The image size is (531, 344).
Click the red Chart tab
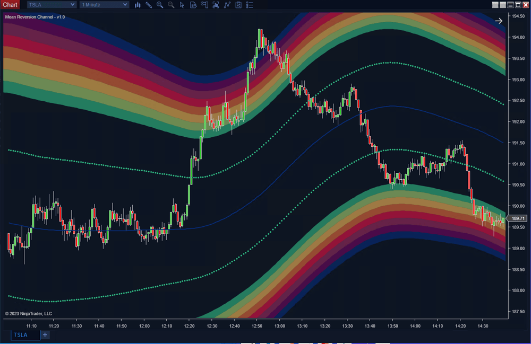point(10,4)
